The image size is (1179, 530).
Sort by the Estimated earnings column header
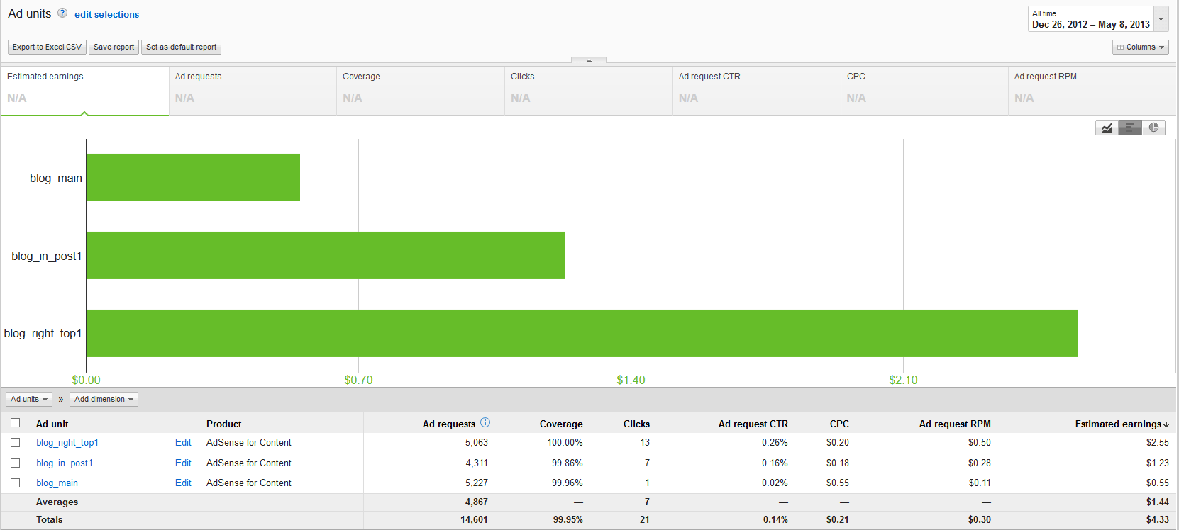tap(1118, 424)
